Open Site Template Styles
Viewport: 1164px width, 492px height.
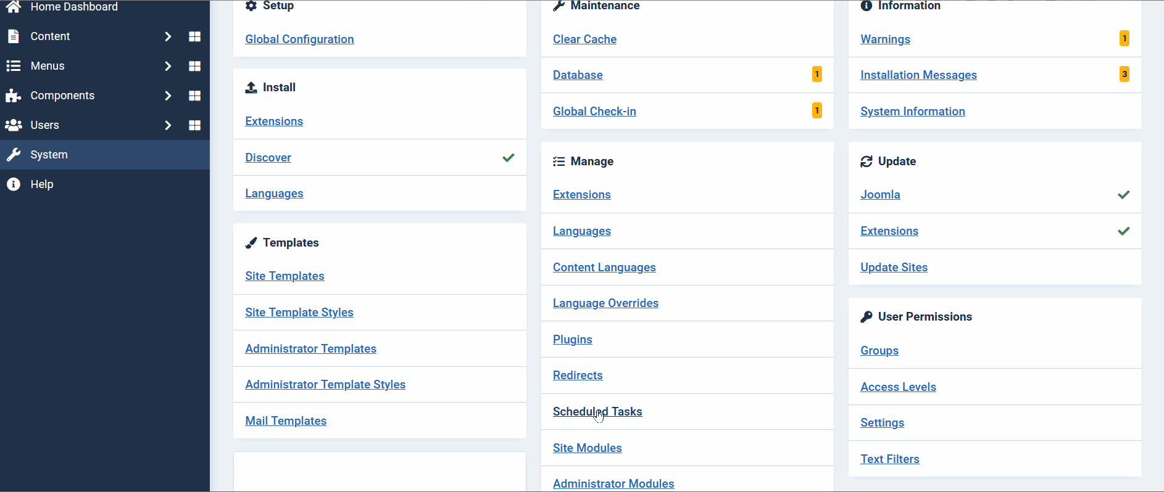[x=299, y=313]
